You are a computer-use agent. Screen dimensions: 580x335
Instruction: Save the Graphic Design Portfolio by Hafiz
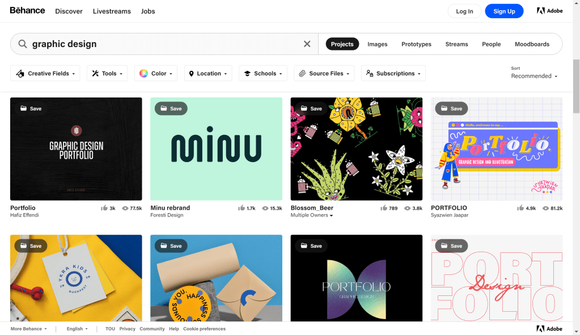[x=31, y=108]
